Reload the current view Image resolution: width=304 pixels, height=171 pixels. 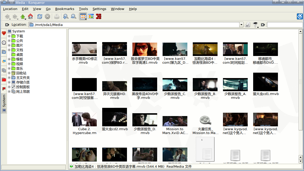pos(40,17)
